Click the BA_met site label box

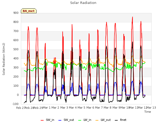pos(29,11)
